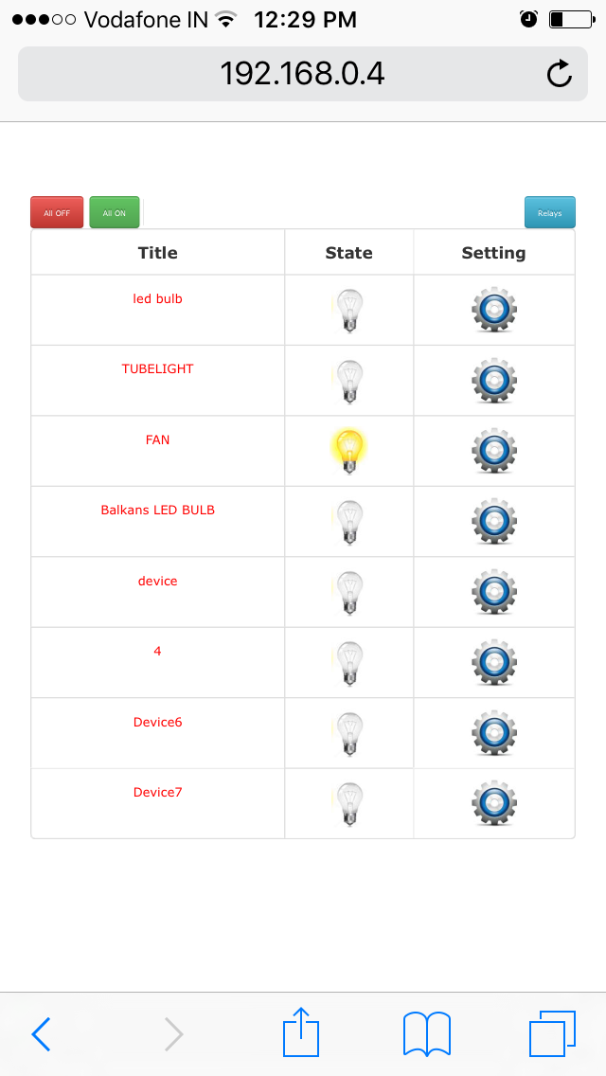Go back with Safari back arrow
Image resolution: width=606 pixels, height=1076 pixels.
tap(41, 1033)
